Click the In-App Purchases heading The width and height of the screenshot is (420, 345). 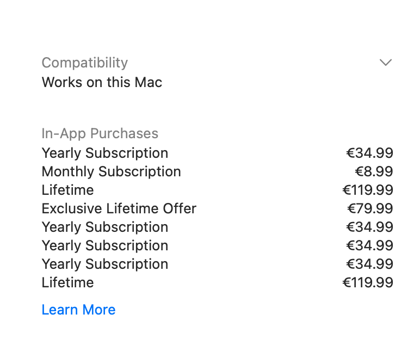point(100,133)
